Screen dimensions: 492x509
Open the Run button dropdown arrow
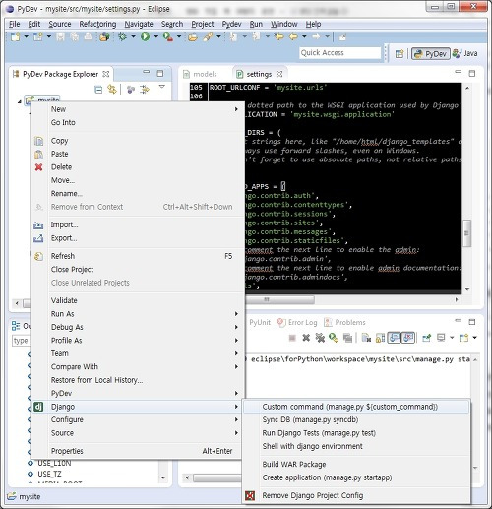click(x=155, y=36)
